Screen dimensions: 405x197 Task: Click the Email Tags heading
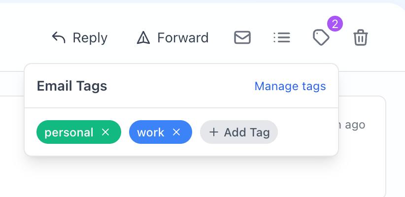click(x=72, y=86)
